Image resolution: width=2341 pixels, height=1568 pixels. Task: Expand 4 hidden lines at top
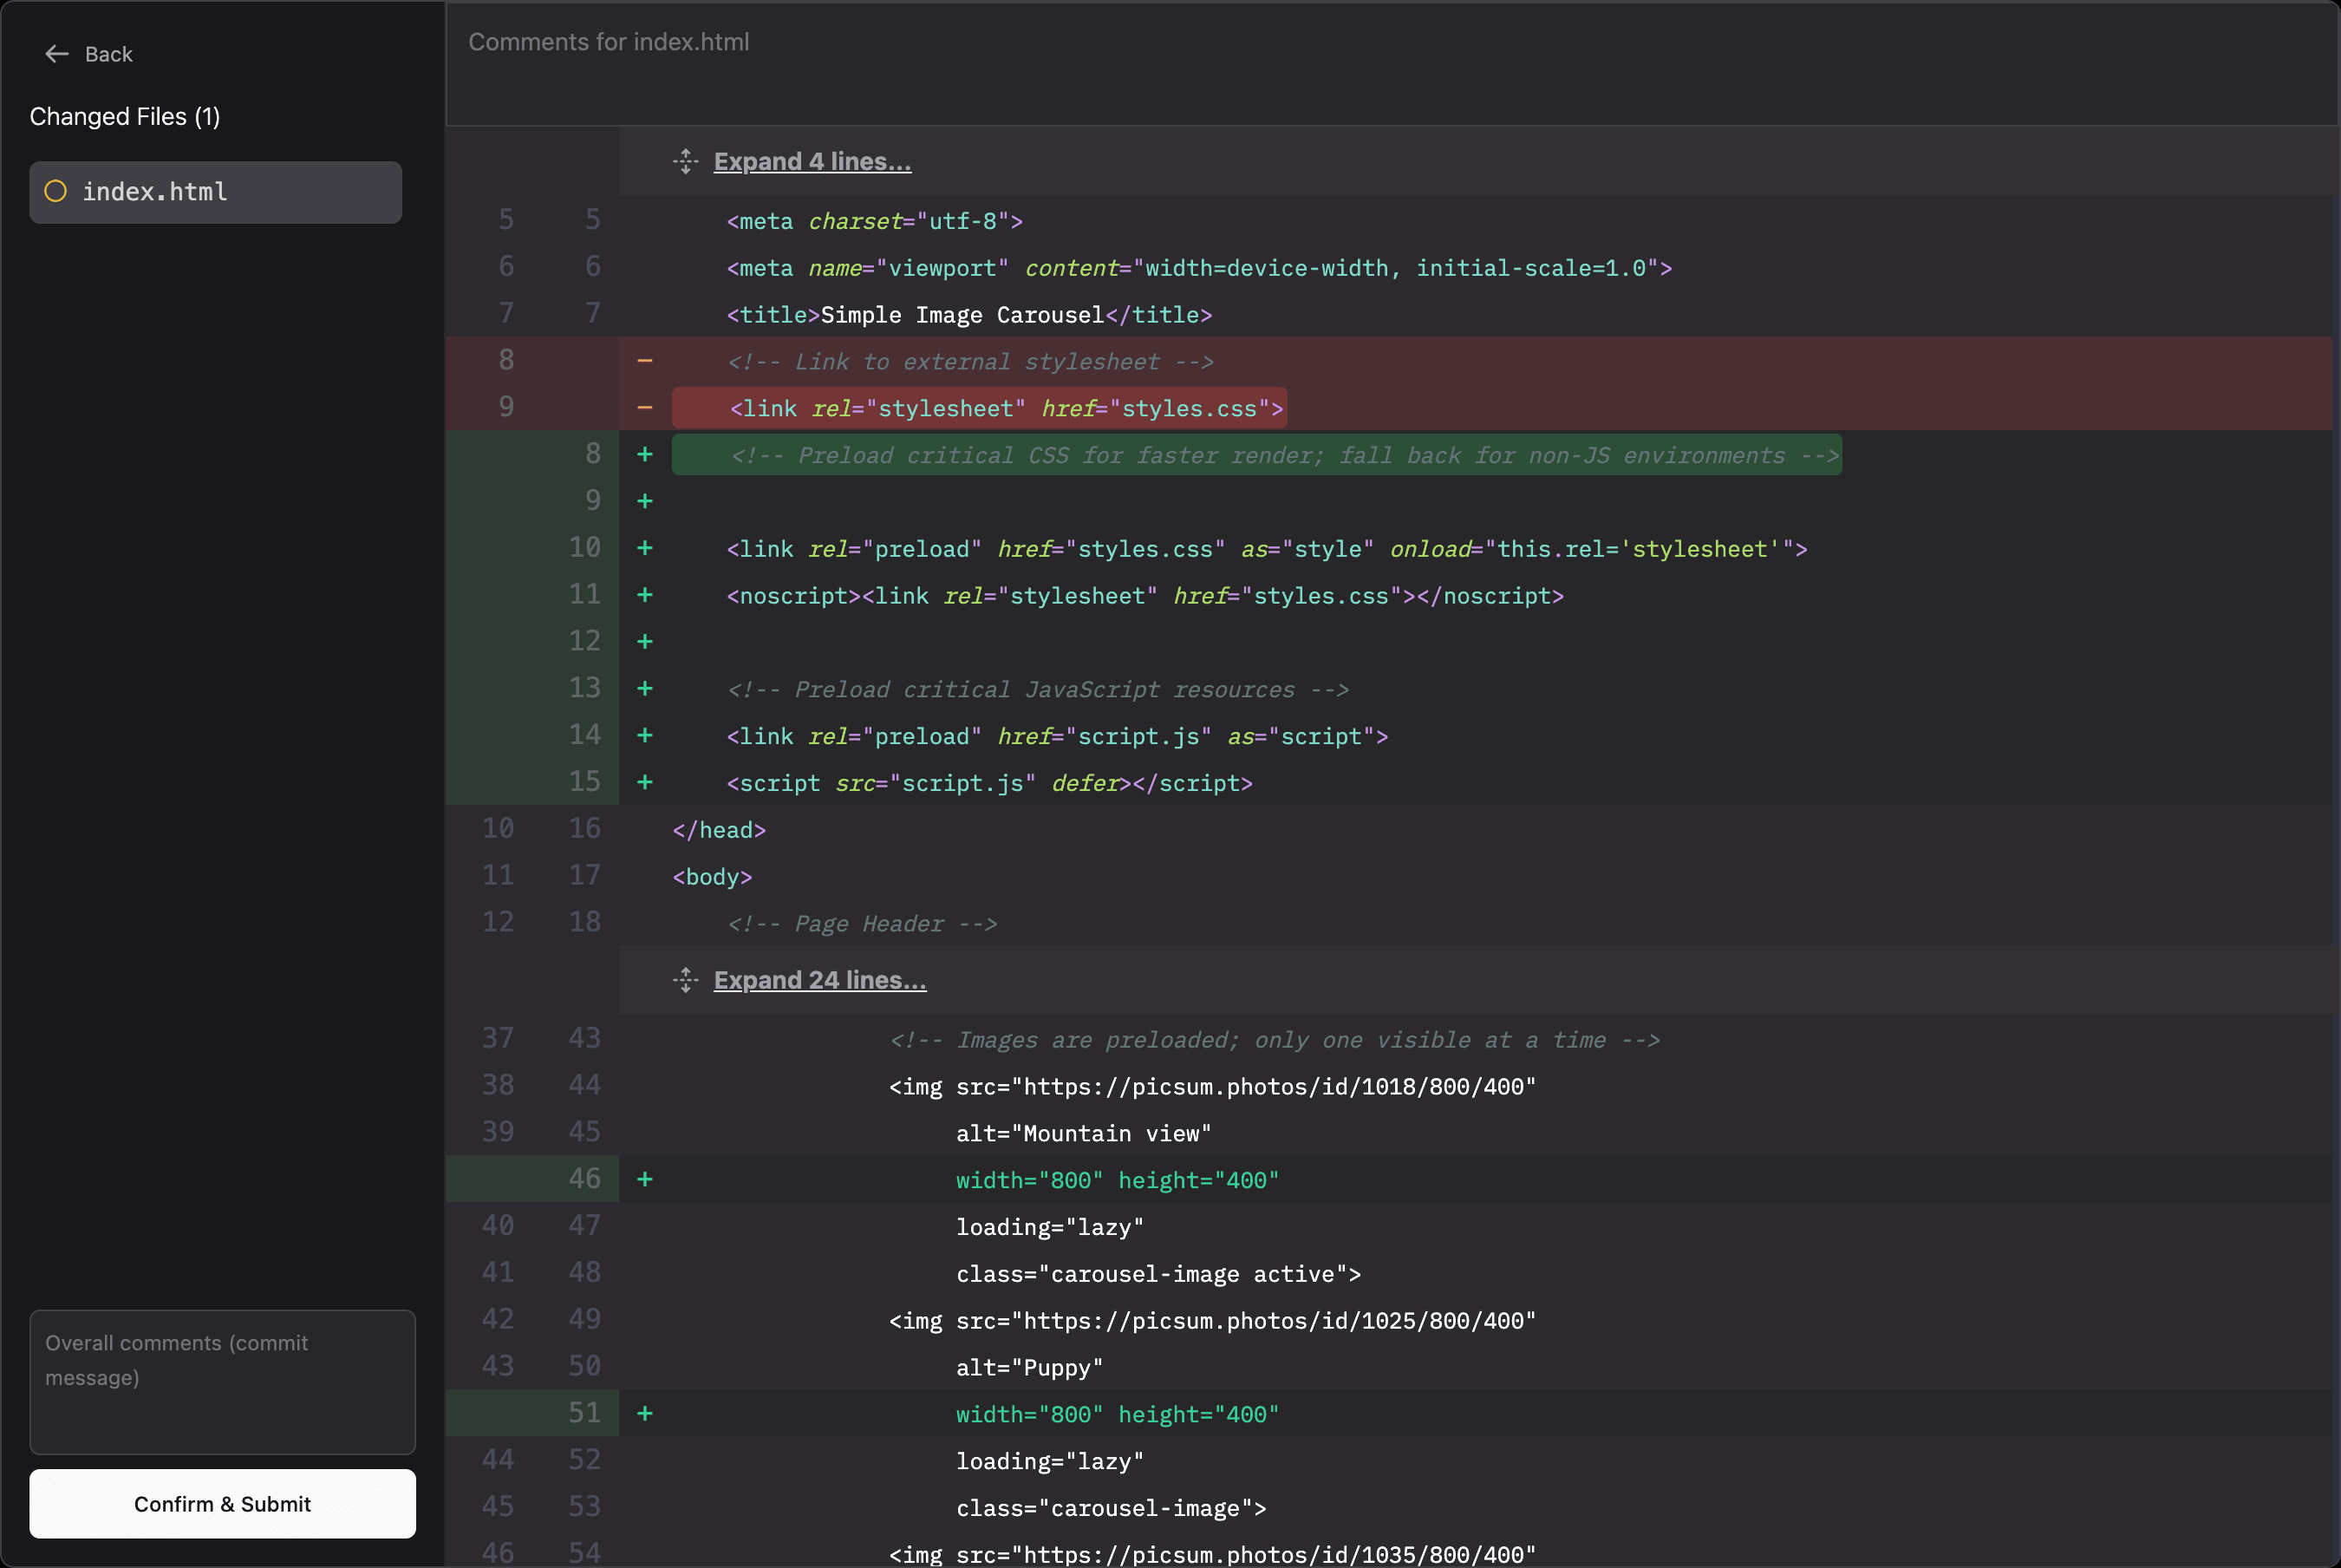point(812,161)
